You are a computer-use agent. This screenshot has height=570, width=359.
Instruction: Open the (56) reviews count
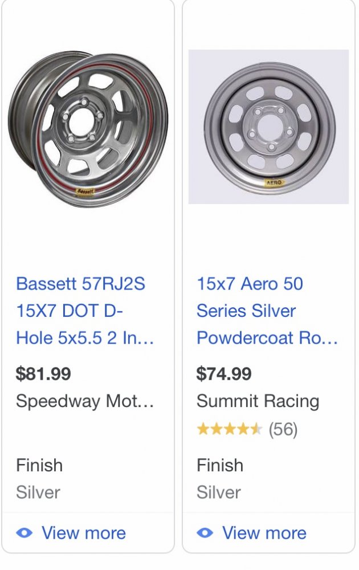click(283, 429)
